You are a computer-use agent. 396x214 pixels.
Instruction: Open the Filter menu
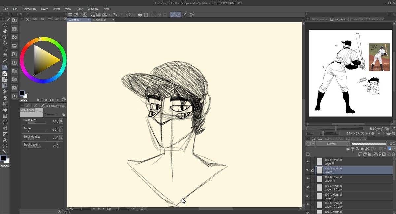(79, 9)
